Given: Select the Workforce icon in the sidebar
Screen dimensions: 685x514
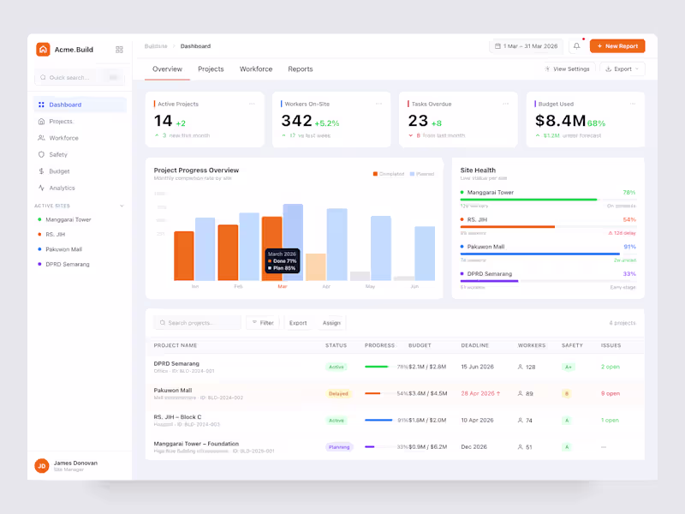Looking at the screenshot, I should pyautogui.click(x=40, y=138).
